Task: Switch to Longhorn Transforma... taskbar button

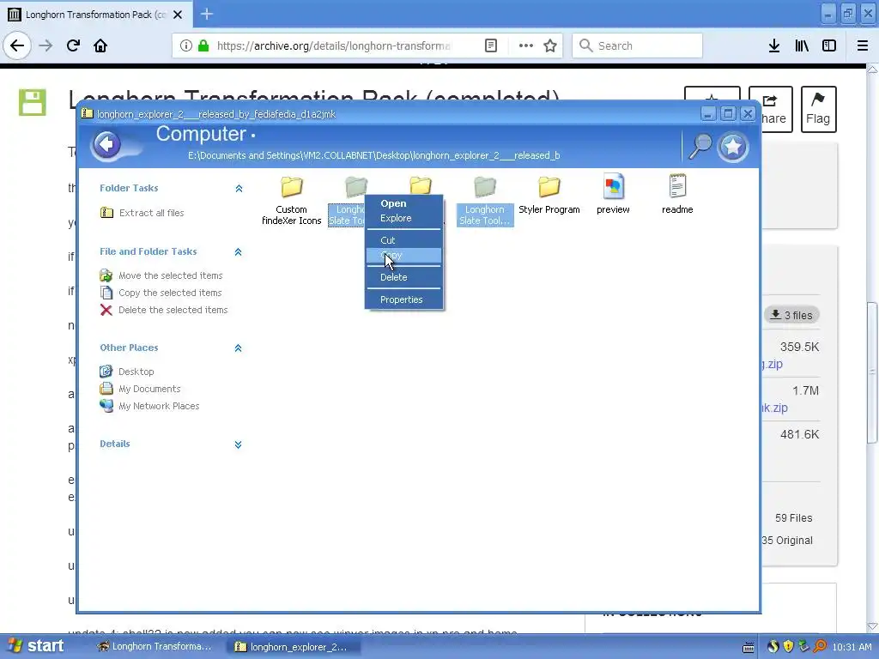Action: pos(155,647)
